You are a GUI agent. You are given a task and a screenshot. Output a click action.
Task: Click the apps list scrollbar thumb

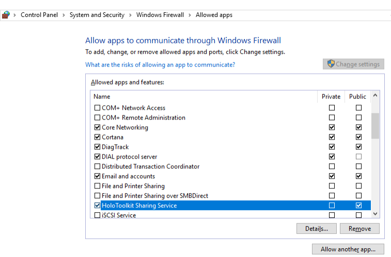pos(375,126)
